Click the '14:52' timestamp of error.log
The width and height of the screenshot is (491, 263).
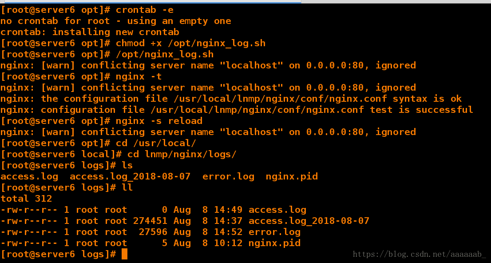228,232
